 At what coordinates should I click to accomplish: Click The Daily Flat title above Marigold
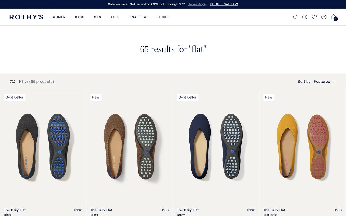[x=274, y=210]
